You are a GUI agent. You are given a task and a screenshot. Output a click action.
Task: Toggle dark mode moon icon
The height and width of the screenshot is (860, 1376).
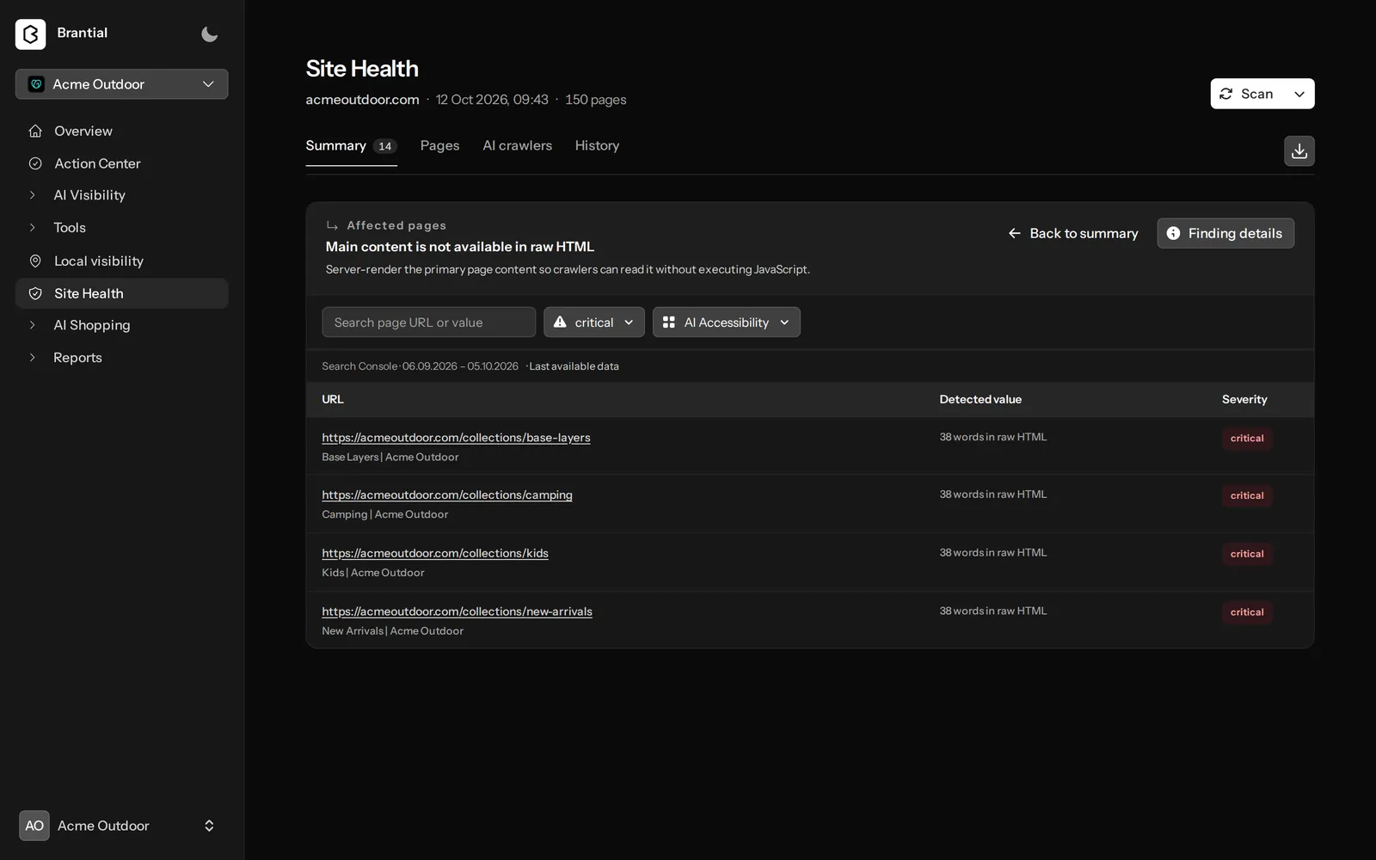pos(209,34)
